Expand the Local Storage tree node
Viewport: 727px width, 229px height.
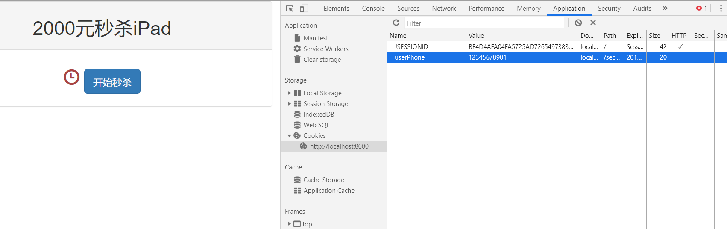pyautogui.click(x=289, y=93)
